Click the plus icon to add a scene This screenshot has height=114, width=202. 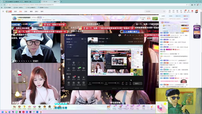(85, 42)
